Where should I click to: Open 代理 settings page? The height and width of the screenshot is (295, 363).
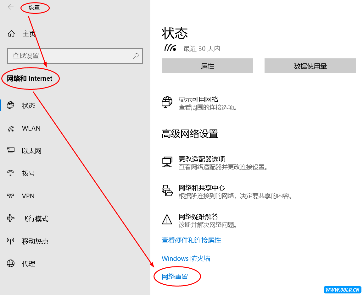pyautogui.click(x=29, y=264)
